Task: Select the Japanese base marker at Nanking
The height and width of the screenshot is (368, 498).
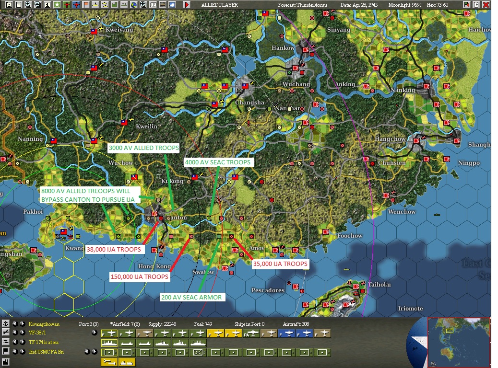Action: tap(427, 86)
